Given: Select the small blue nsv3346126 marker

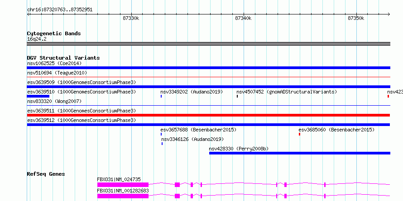Looking at the screenshot, I should (x=162, y=144).
